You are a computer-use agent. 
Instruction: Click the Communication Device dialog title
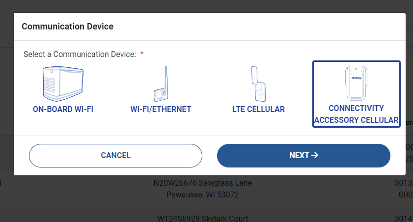point(67,27)
